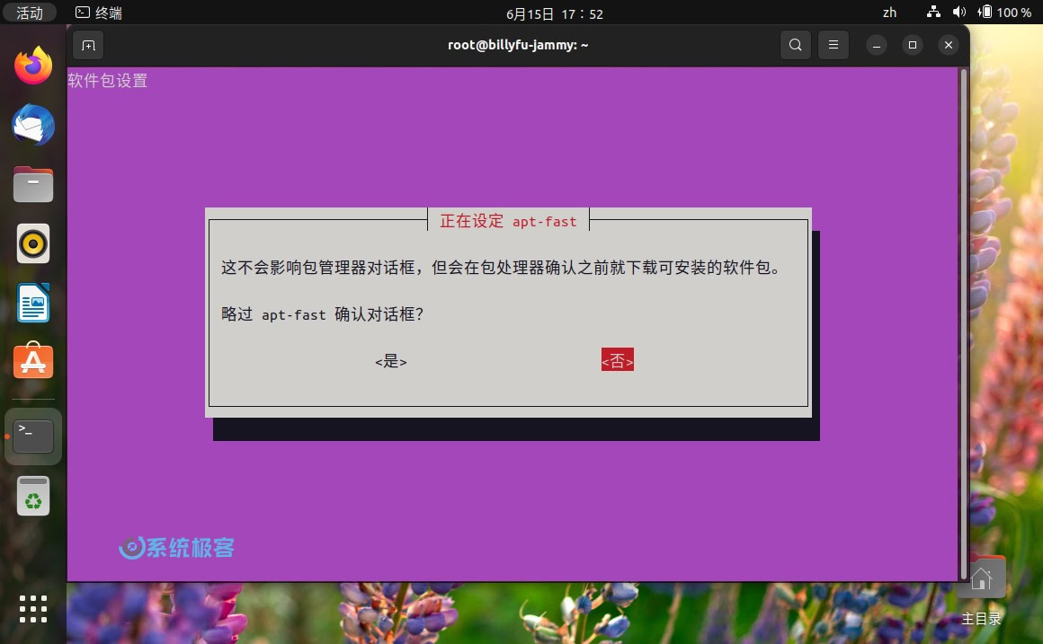Open Thunderbird mail from the dock
The image size is (1043, 644).
tap(32, 125)
